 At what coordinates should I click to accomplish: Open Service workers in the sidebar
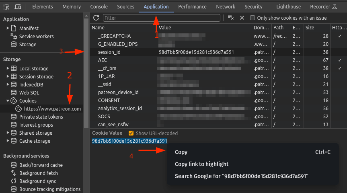click(36, 37)
